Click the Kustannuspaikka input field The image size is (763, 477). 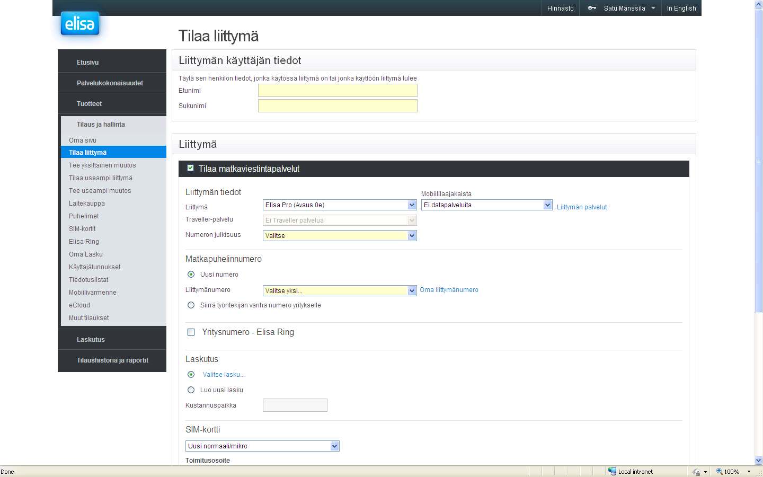295,405
